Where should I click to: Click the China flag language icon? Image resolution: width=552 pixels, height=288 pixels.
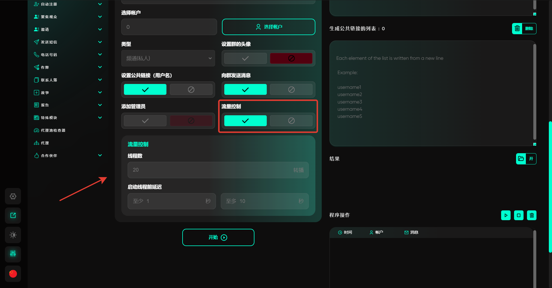click(13, 274)
